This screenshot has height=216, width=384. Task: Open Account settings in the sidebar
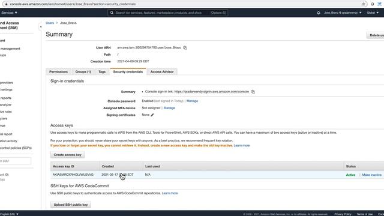6,89
